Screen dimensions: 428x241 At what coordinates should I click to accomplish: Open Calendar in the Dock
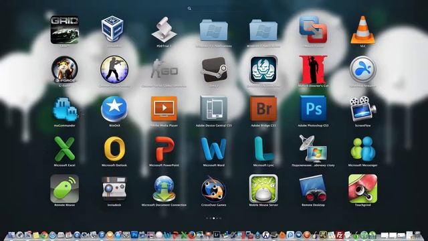(x=68, y=235)
